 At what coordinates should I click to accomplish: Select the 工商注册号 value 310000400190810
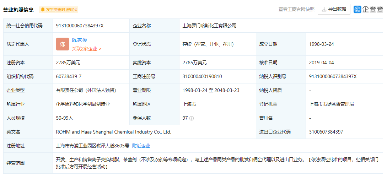tap(202, 76)
